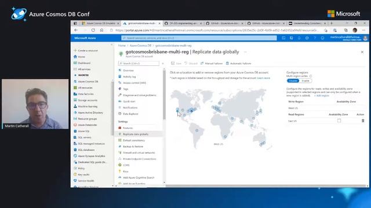Viewport: 371px width, 208px height.
Task: Go to Home in the Azure sidebar
Action: [79, 57]
